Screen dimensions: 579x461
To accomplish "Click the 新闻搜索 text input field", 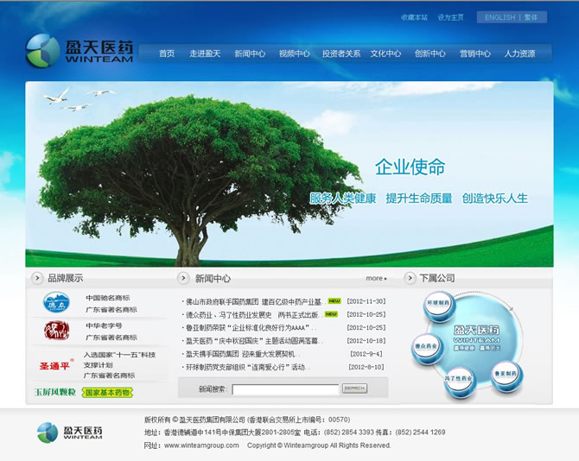I will 285,389.
